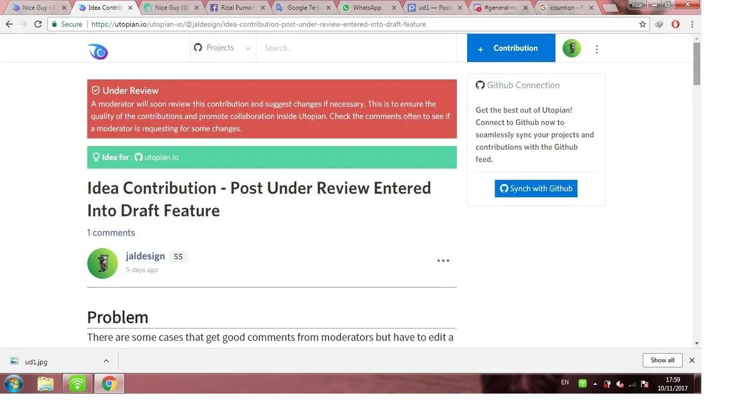
Task: Click the blue Contribution button
Action: coord(511,48)
